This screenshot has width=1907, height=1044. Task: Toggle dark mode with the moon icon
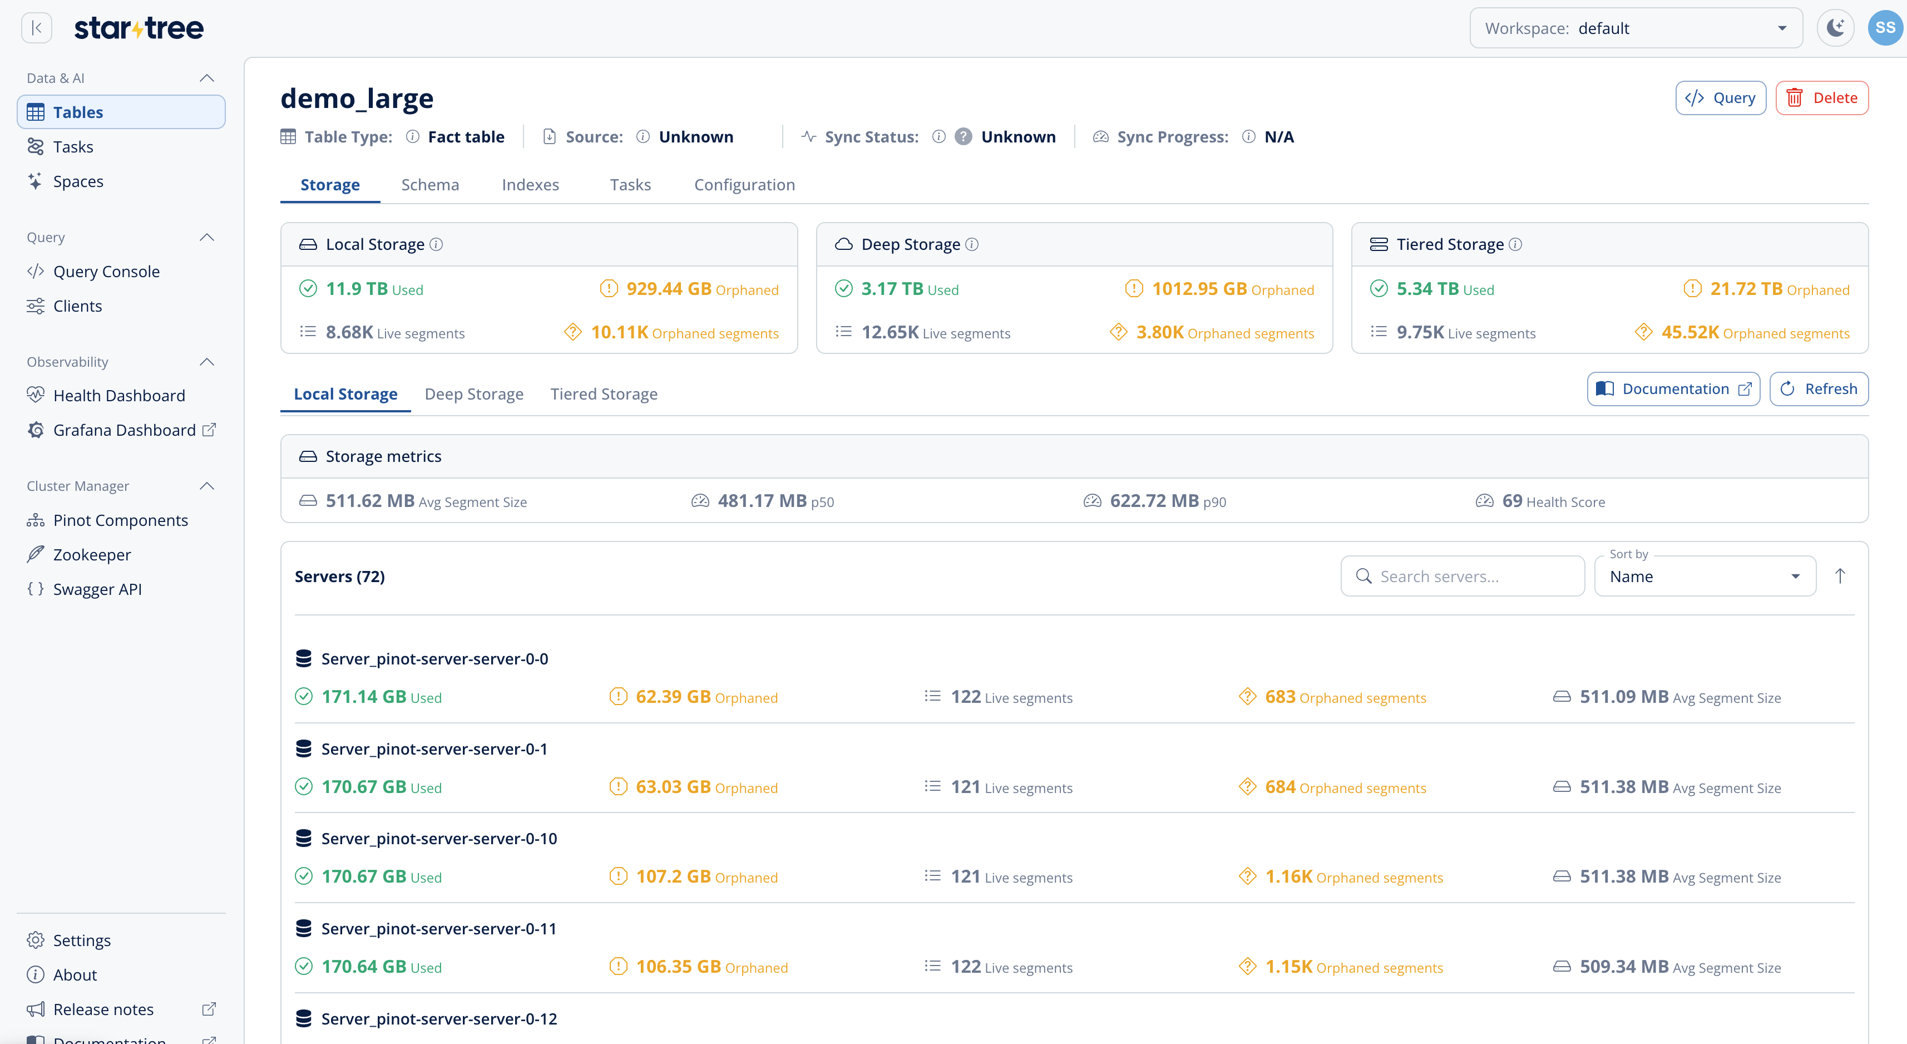point(1835,28)
